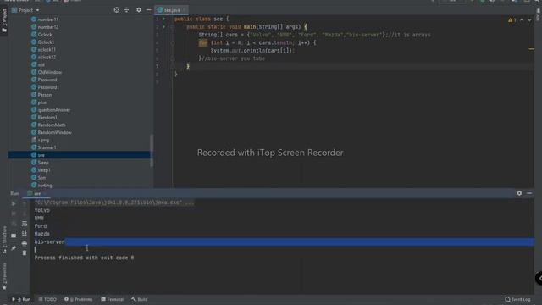Image resolution: width=542 pixels, height=305 pixels.
Task: Click locate-file target icon in Project panel
Action: pos(117,10)
